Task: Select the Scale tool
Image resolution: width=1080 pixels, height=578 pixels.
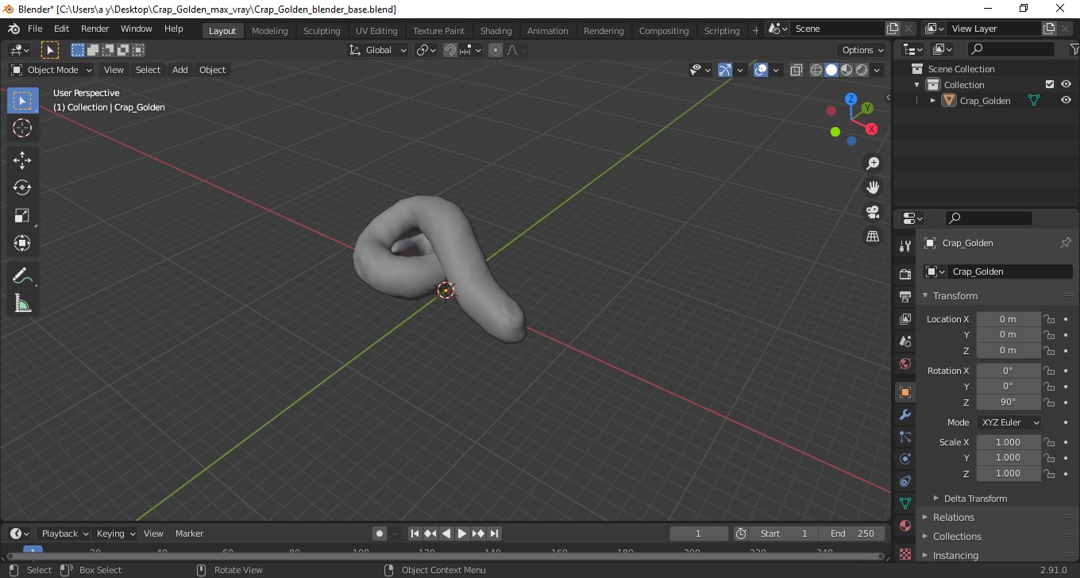Action: (22, 215)
